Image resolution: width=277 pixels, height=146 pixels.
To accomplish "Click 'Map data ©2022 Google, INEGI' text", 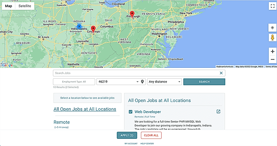I will click(x=249, y=67).
